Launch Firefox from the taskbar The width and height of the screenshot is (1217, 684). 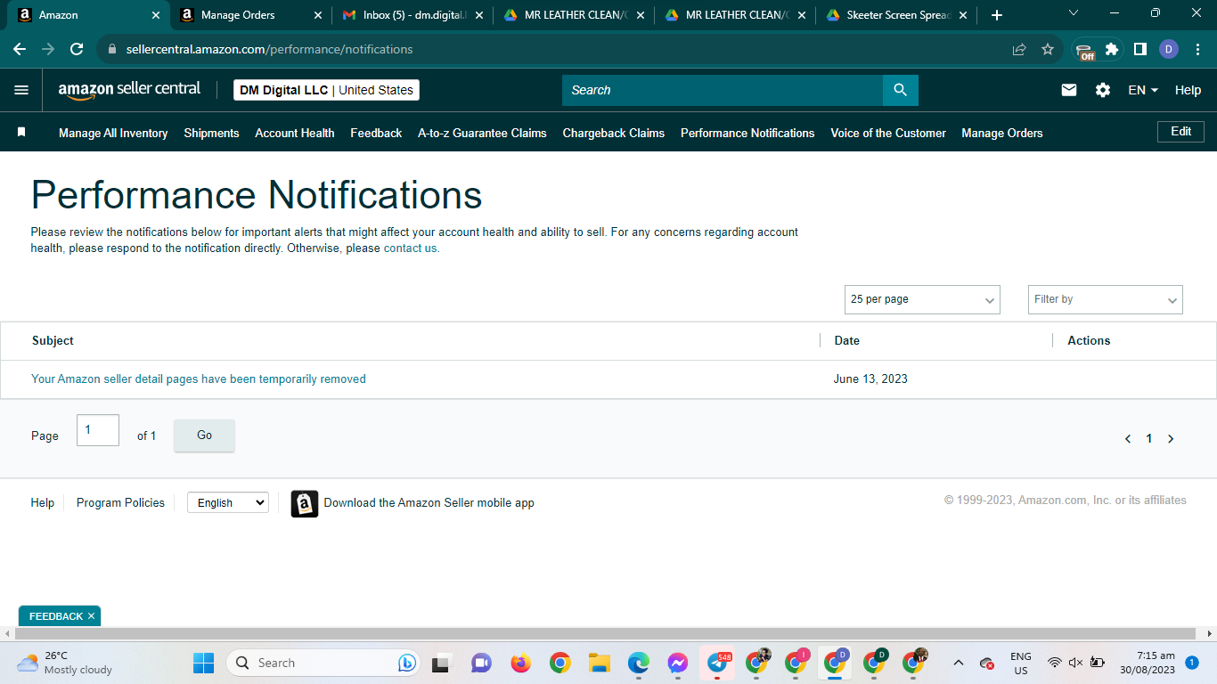(x=521, y=663)
